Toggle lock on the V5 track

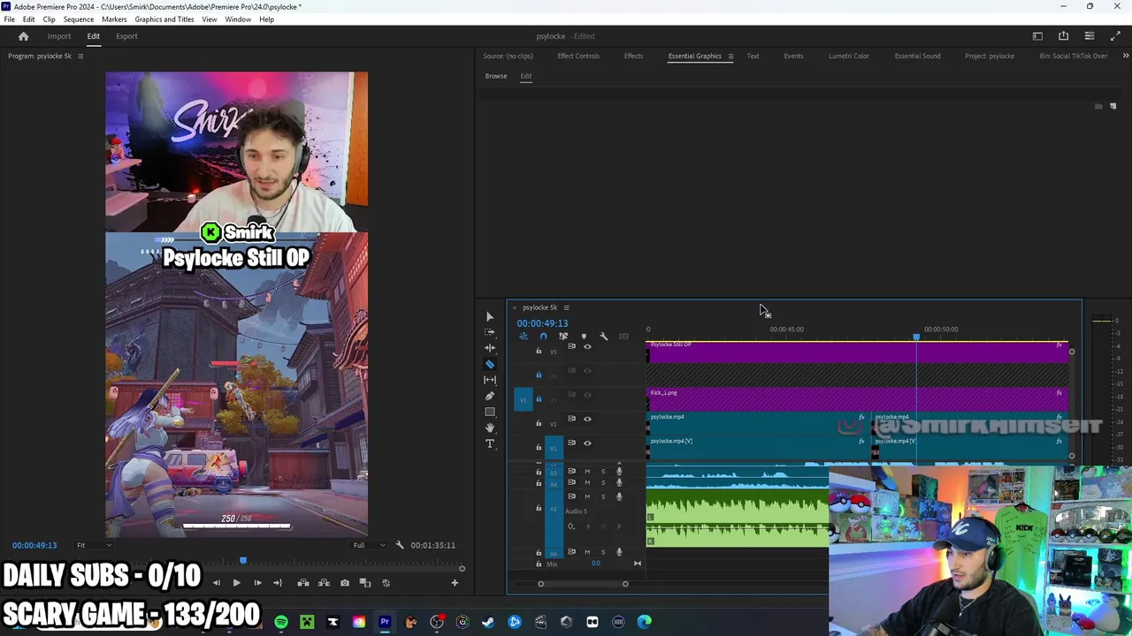coord(539,351)
